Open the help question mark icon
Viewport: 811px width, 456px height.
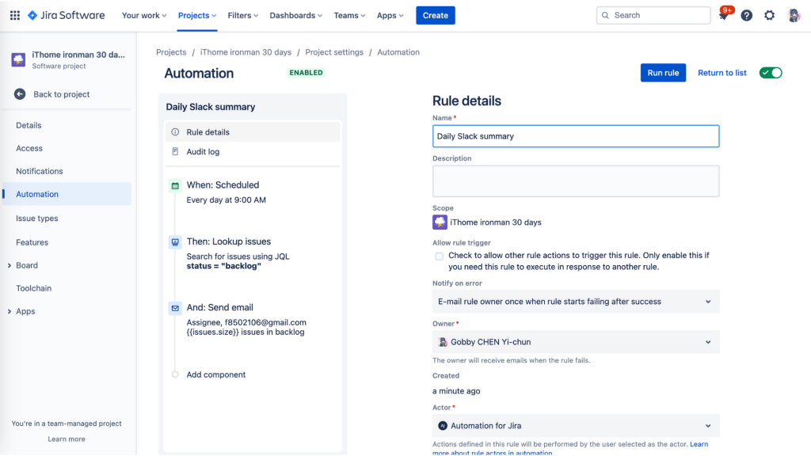(x=746, y=16)
